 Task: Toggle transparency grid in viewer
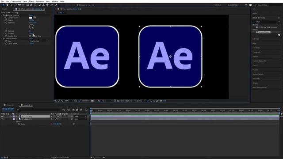click(x=118, y=101)
